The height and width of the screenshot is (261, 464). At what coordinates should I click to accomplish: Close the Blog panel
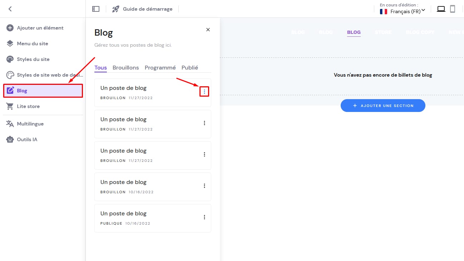208,30
